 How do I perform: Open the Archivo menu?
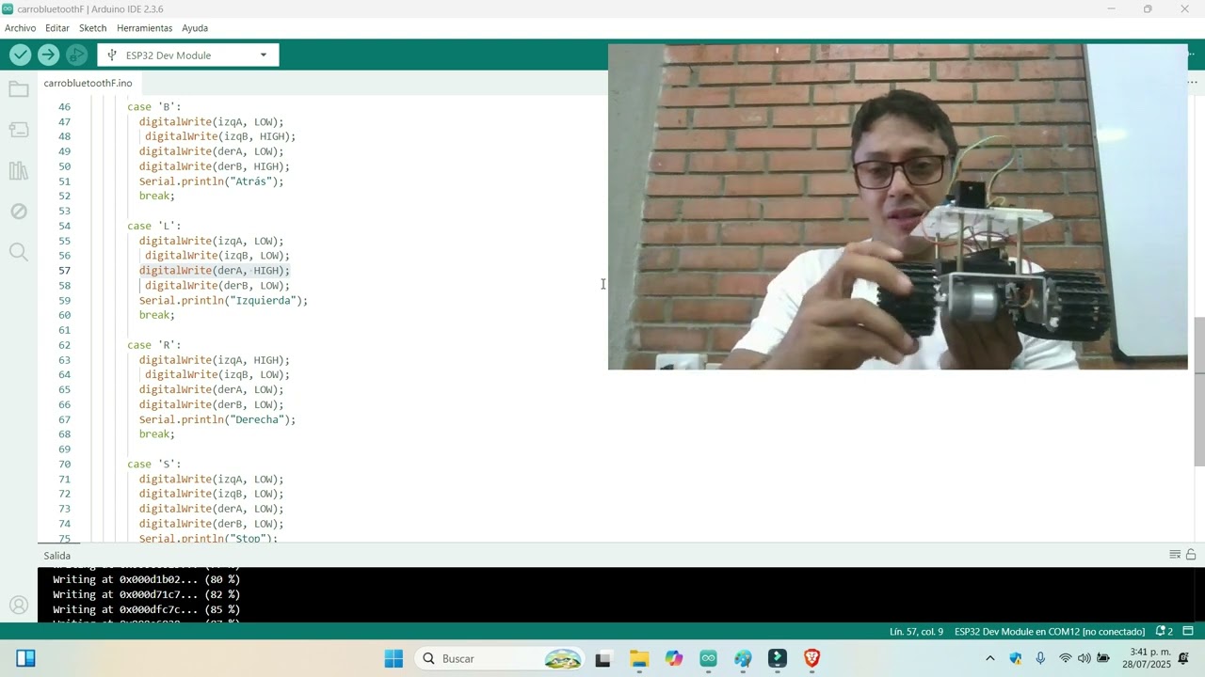click(x=20, y=28)
